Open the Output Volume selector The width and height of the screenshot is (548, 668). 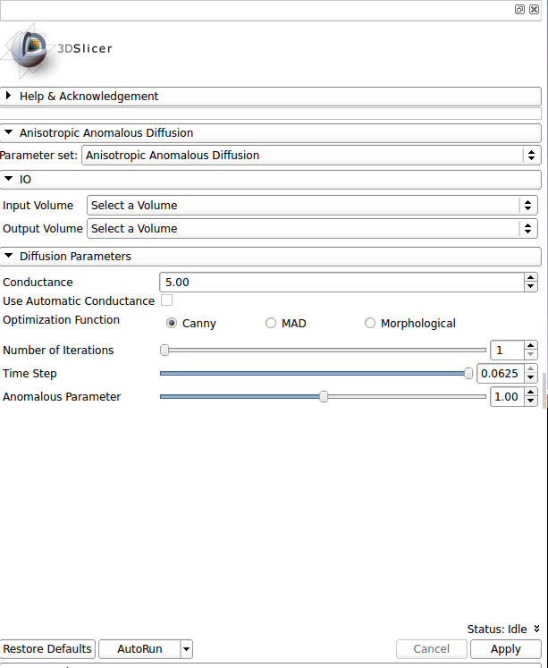pyautogui.click(x=312, y=229)
